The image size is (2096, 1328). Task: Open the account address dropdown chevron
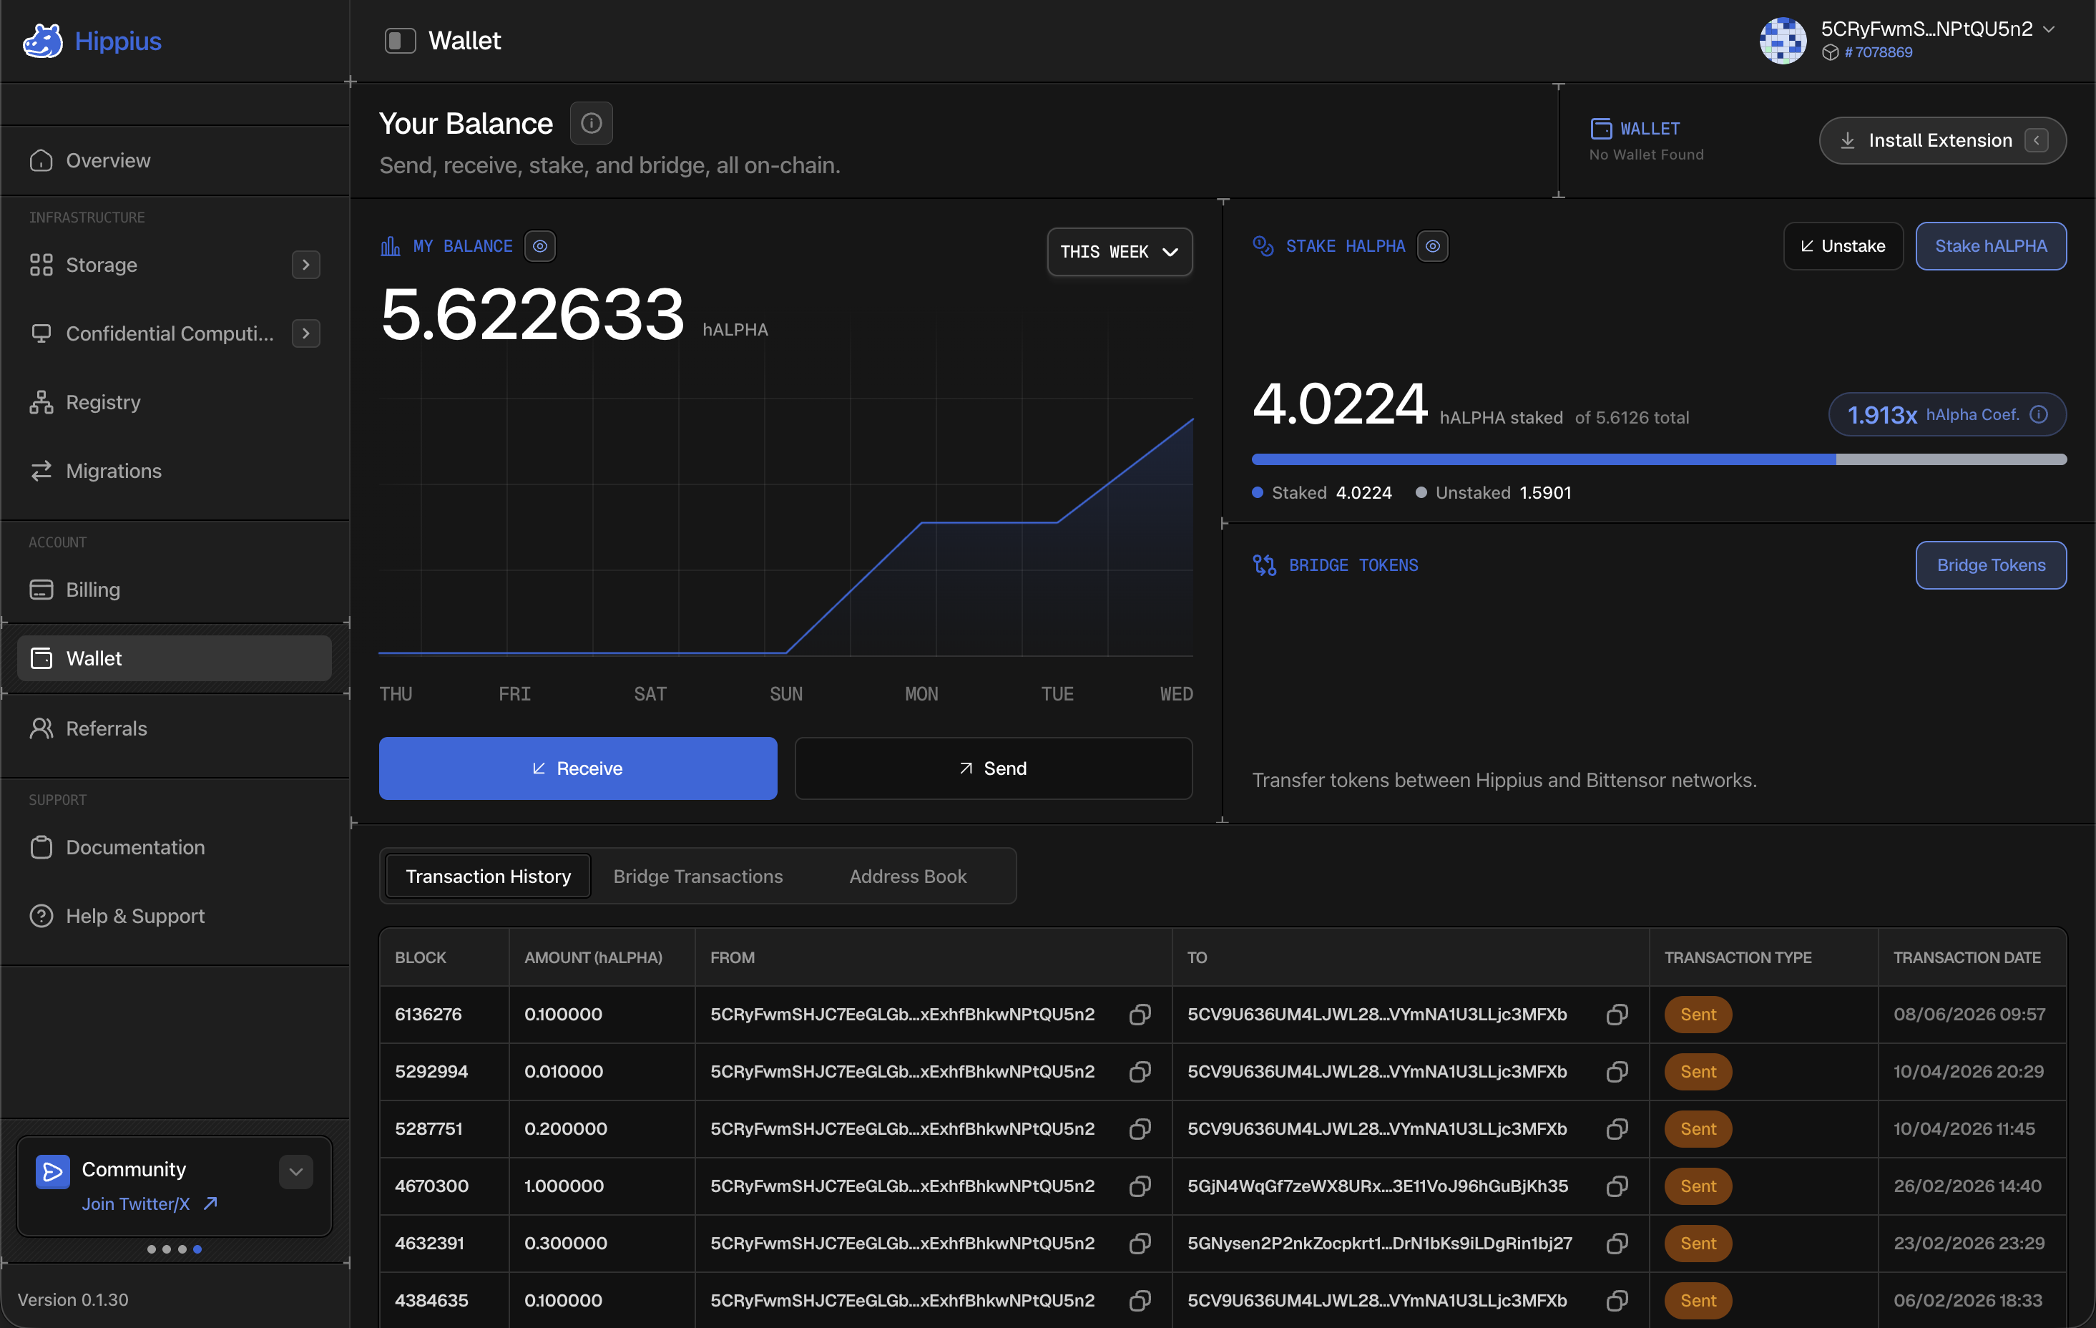(2050, 29)
